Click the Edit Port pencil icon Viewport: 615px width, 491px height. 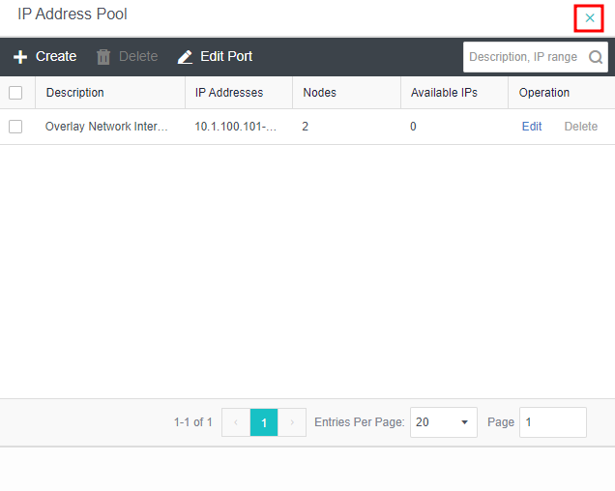[185, 57]
